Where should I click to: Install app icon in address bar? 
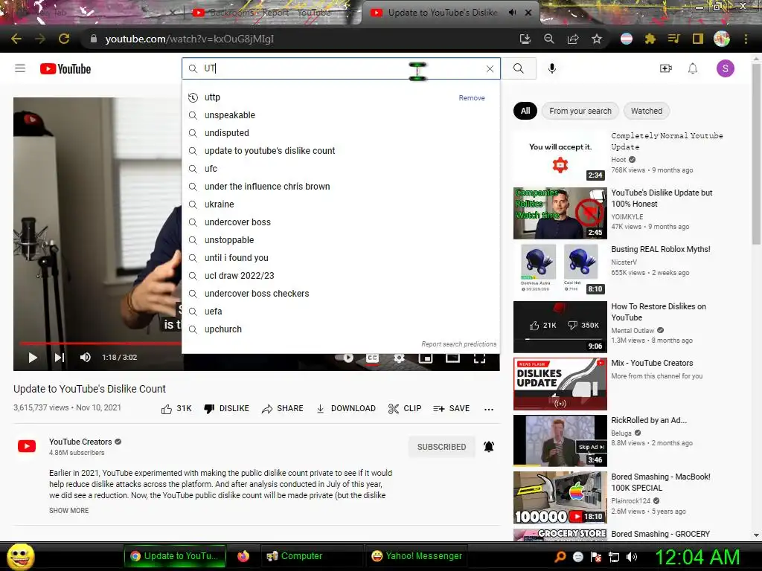(525, 39)
